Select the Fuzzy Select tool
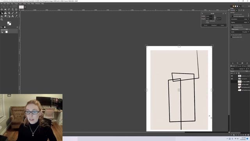Screen dimensions: 250x141 point(12,9)
